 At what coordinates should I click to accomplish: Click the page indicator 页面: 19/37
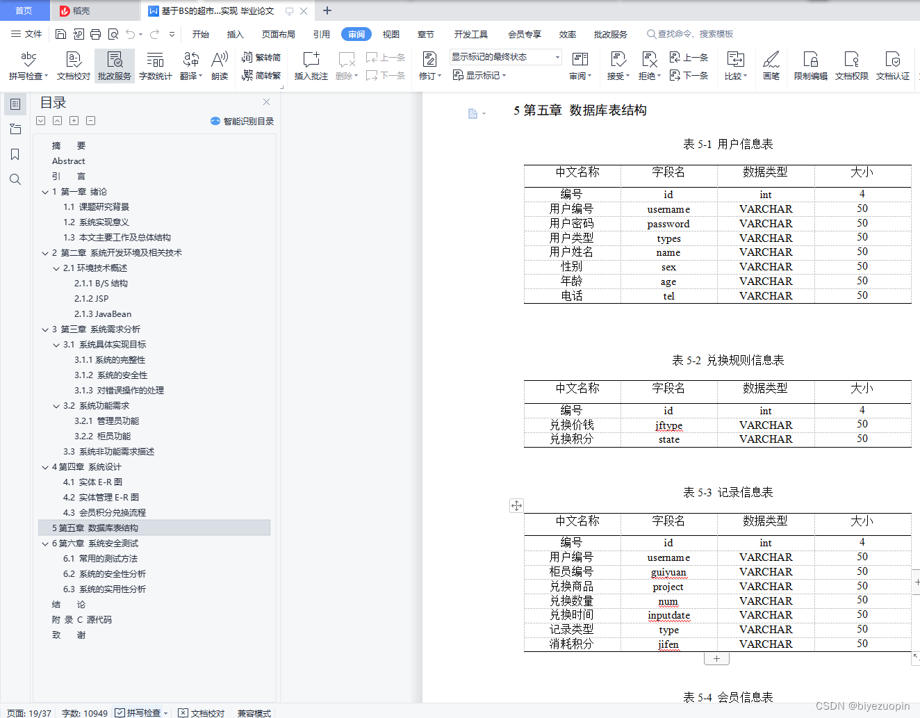(x=29, y=712)
